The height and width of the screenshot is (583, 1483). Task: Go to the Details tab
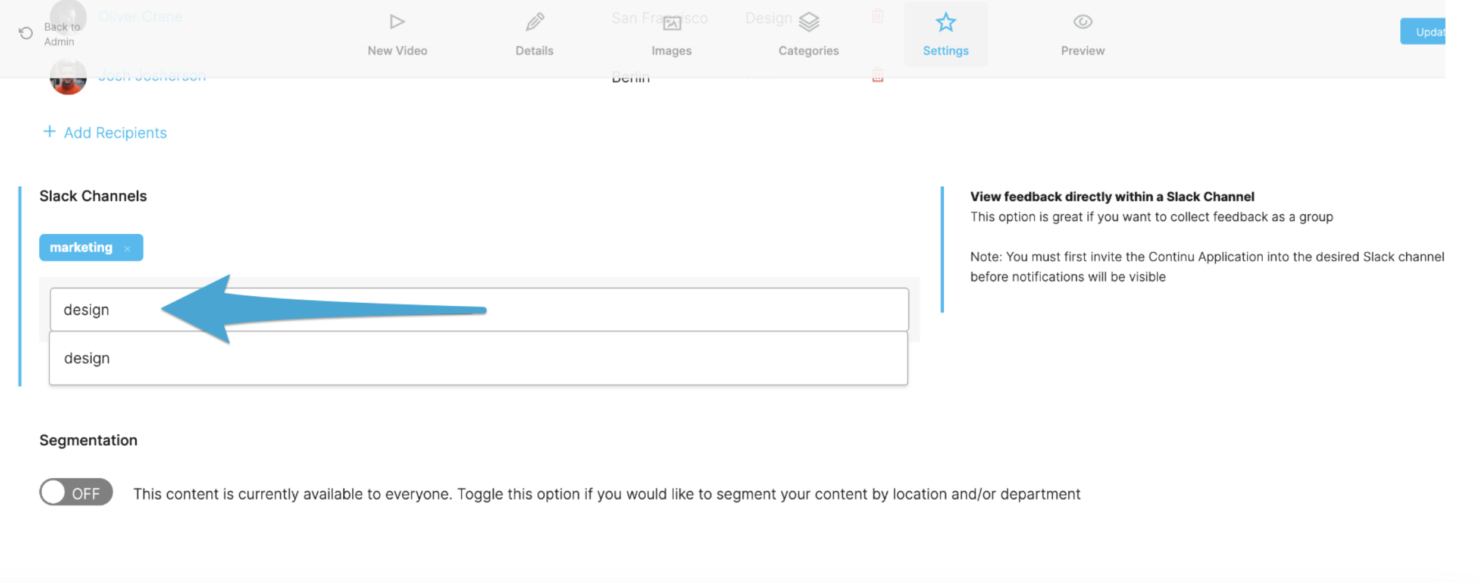(534, 34)
